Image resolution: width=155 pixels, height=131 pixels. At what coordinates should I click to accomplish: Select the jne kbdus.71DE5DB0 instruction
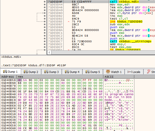click(126, 21)
